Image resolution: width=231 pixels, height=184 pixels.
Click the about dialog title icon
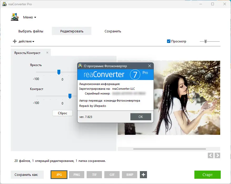coord(80,66)
